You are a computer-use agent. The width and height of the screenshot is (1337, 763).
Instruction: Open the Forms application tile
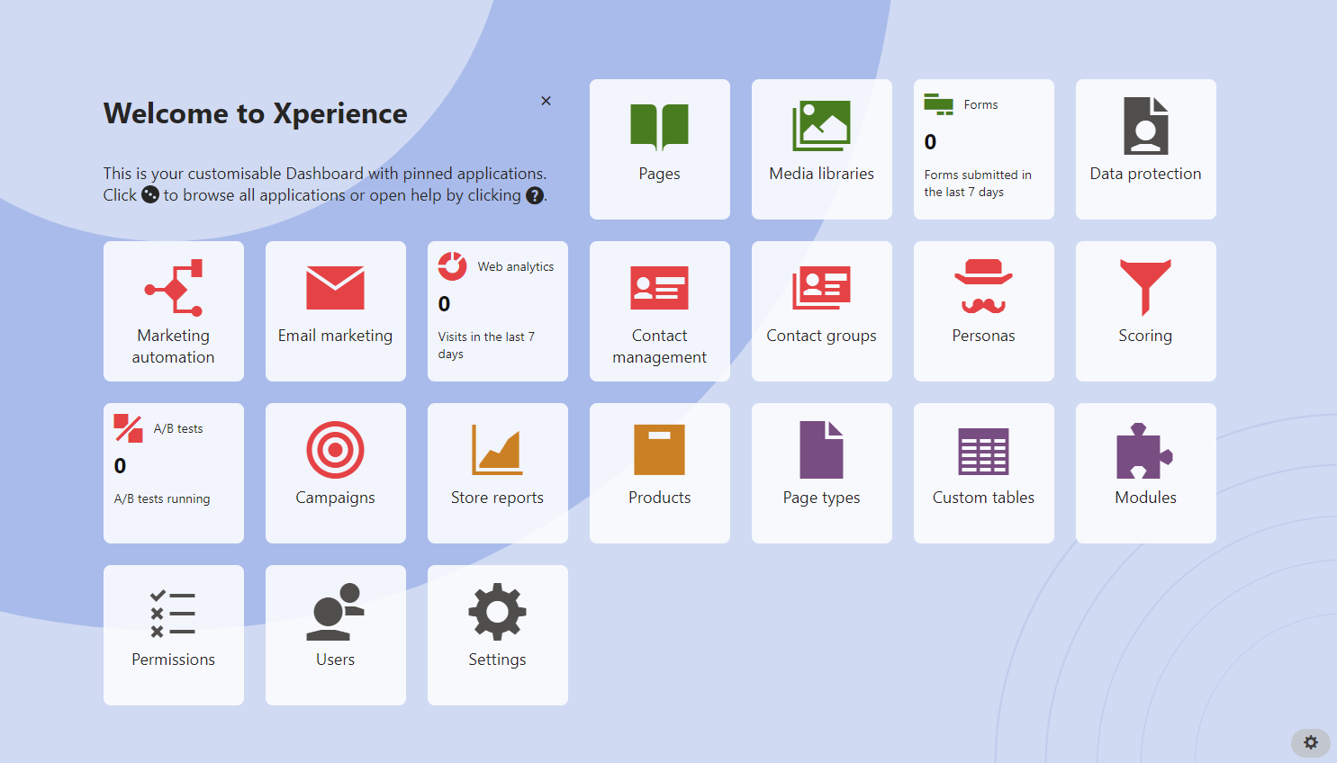click(x=983, y=148)
